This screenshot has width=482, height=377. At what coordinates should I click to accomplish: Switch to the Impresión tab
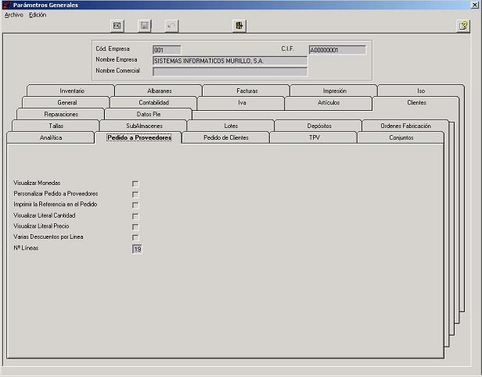click(x=334, y=91)
